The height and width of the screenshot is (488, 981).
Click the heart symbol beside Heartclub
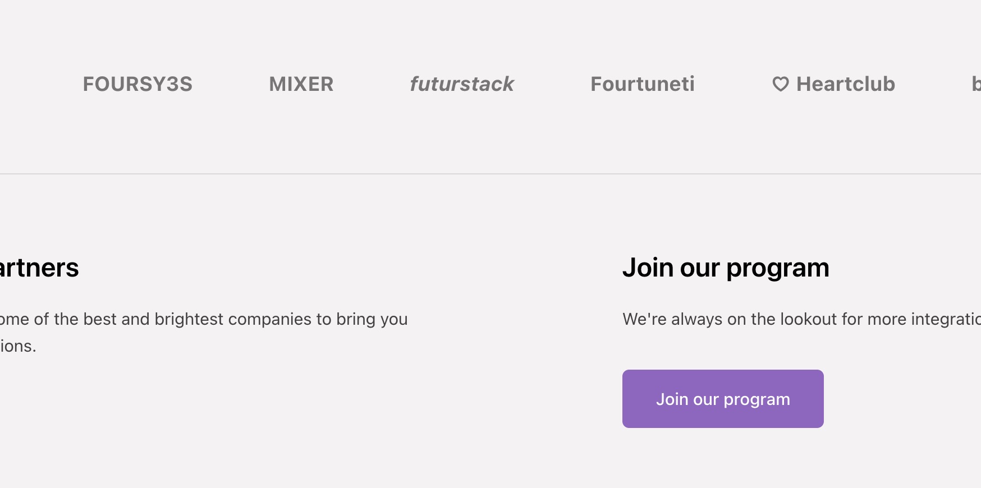[x=780, y=84]
